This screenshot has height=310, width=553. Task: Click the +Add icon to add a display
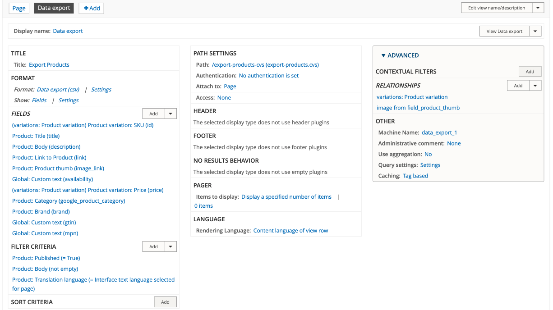(91, 8)
